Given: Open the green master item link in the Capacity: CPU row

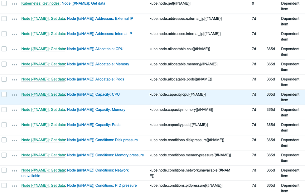Looking at the screenshot, I should click(43, 94).
